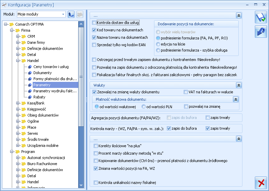Open the Moduł dropdown list

tap(63, 14)
